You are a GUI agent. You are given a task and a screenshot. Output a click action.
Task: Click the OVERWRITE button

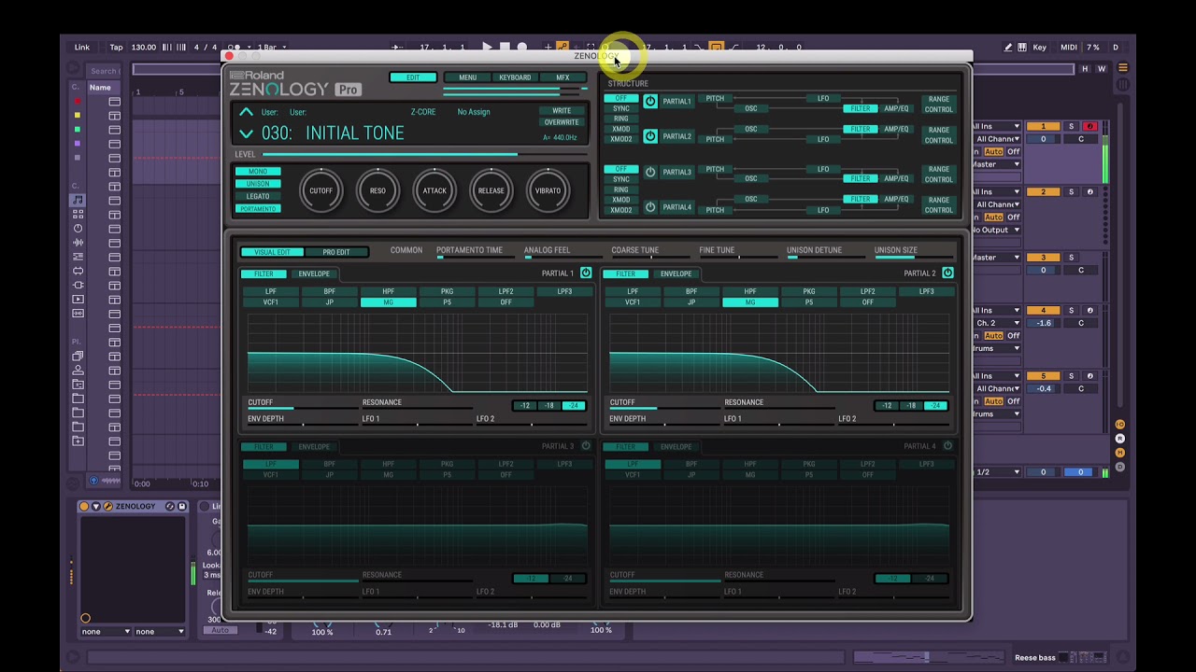click(x=562, y=122)
